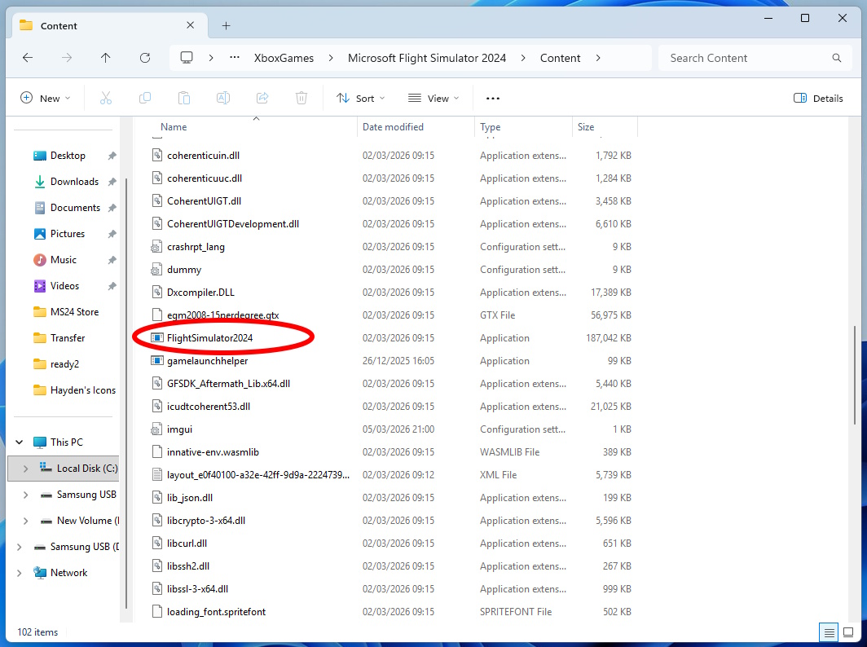Open the New dropdown menu

click(46, 99)
